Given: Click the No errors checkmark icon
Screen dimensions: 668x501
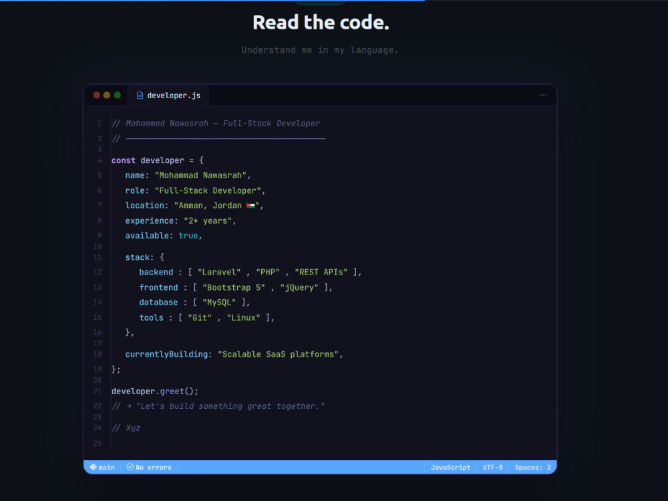Looking at the screenshot, I should [x=130, y=467].
